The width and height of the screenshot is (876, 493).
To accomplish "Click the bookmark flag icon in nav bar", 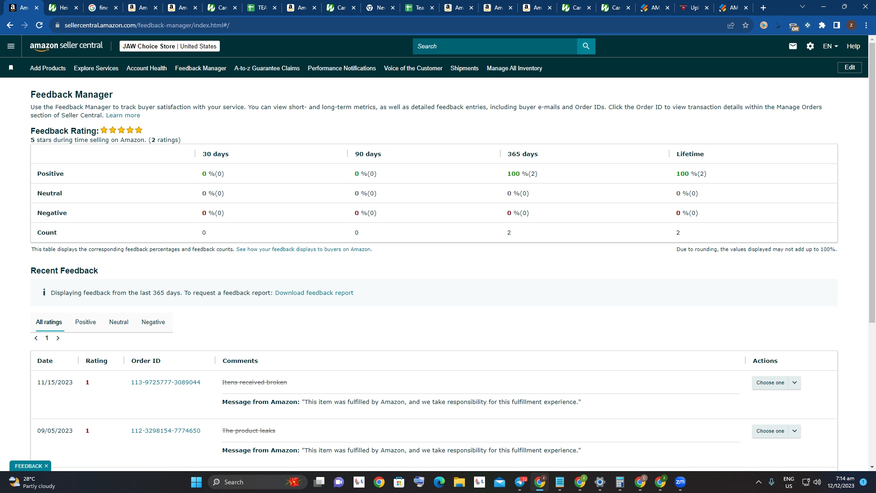I will 11,68.
